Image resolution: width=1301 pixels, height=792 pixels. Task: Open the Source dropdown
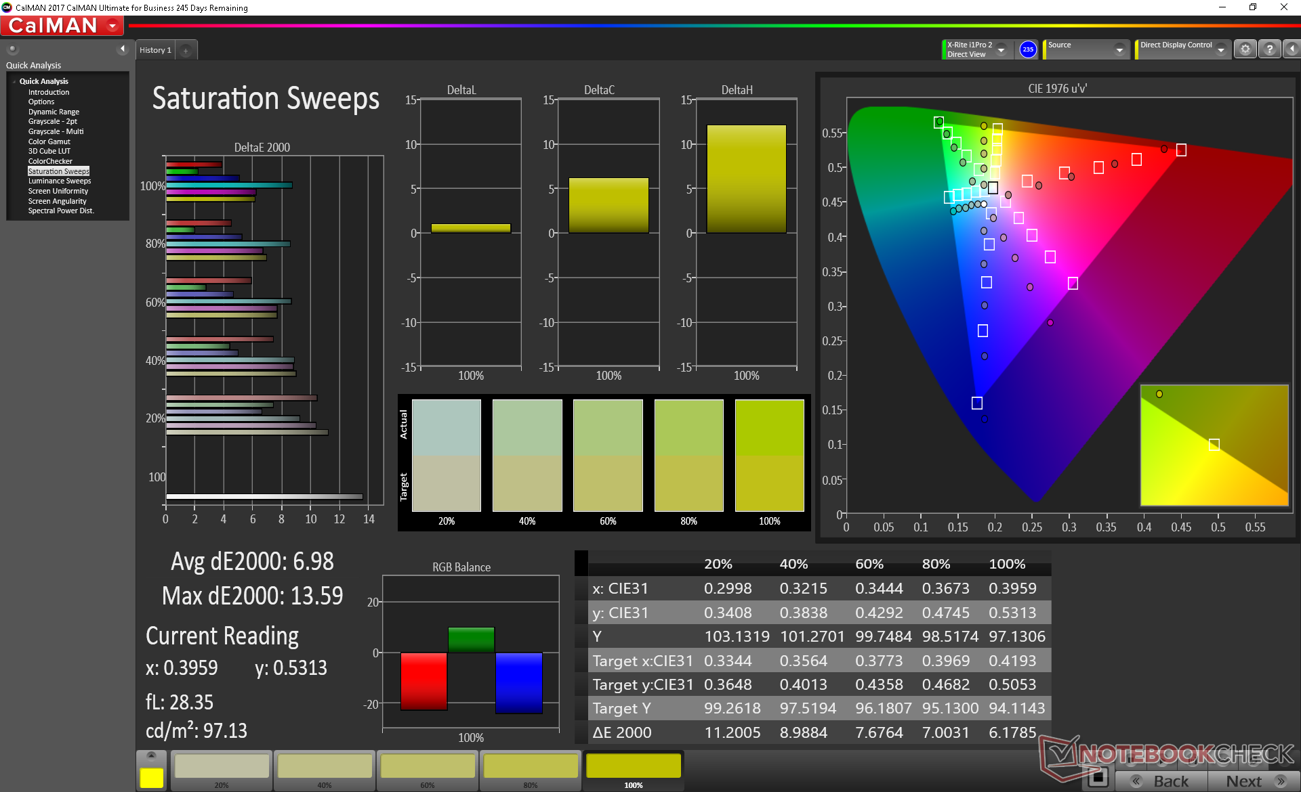1119,49
